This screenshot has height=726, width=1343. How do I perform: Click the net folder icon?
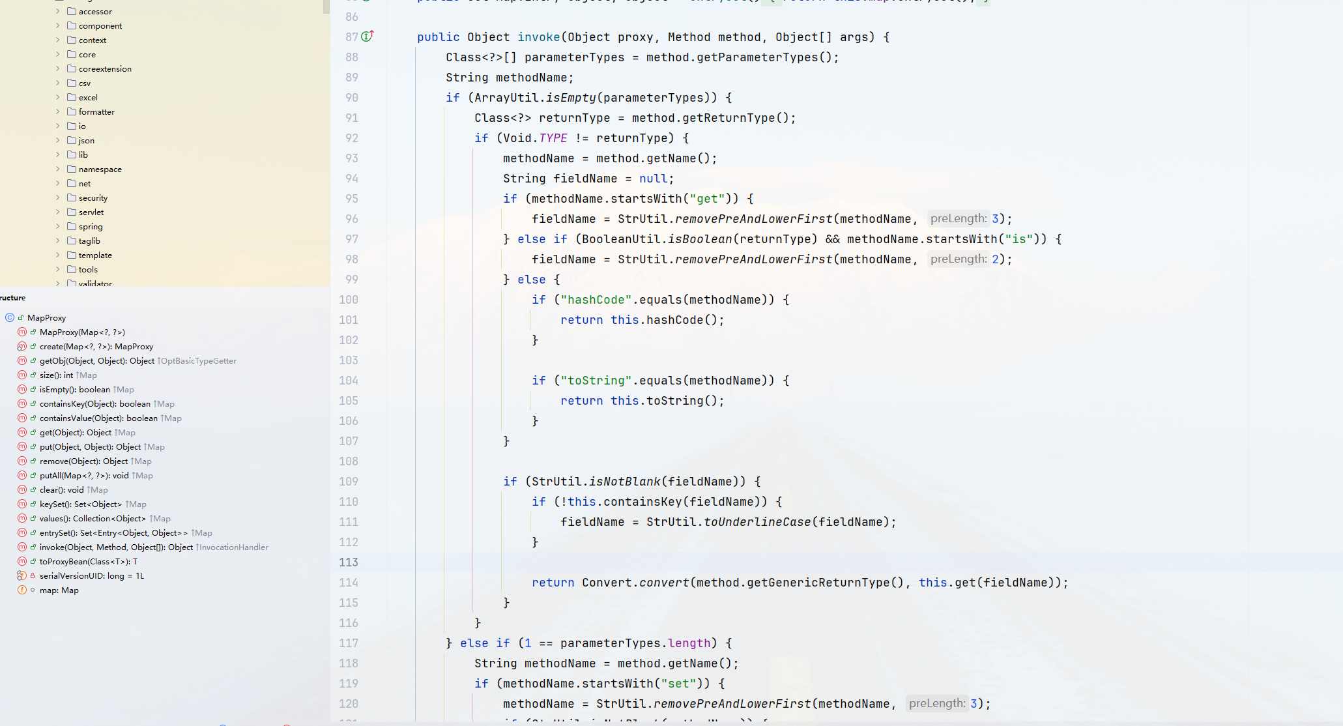(72, 183)
